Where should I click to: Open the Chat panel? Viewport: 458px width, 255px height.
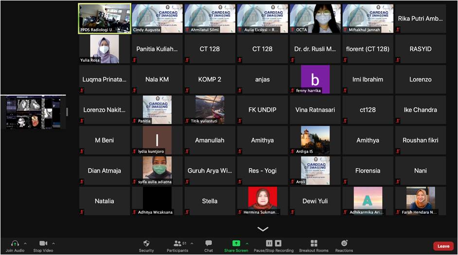209,243
